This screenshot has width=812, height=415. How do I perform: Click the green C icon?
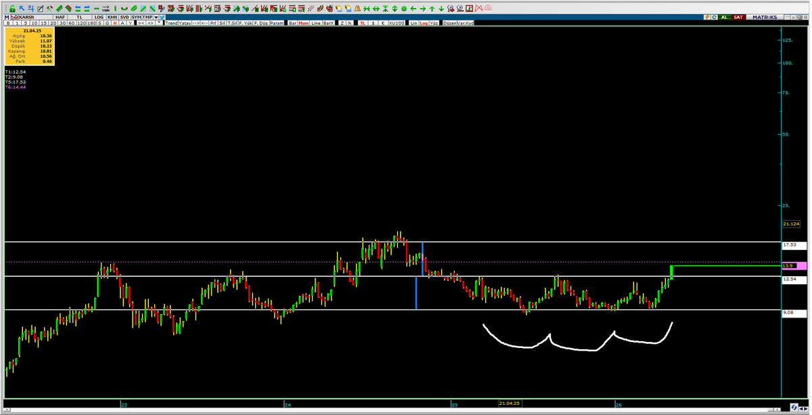coord(715,17)
